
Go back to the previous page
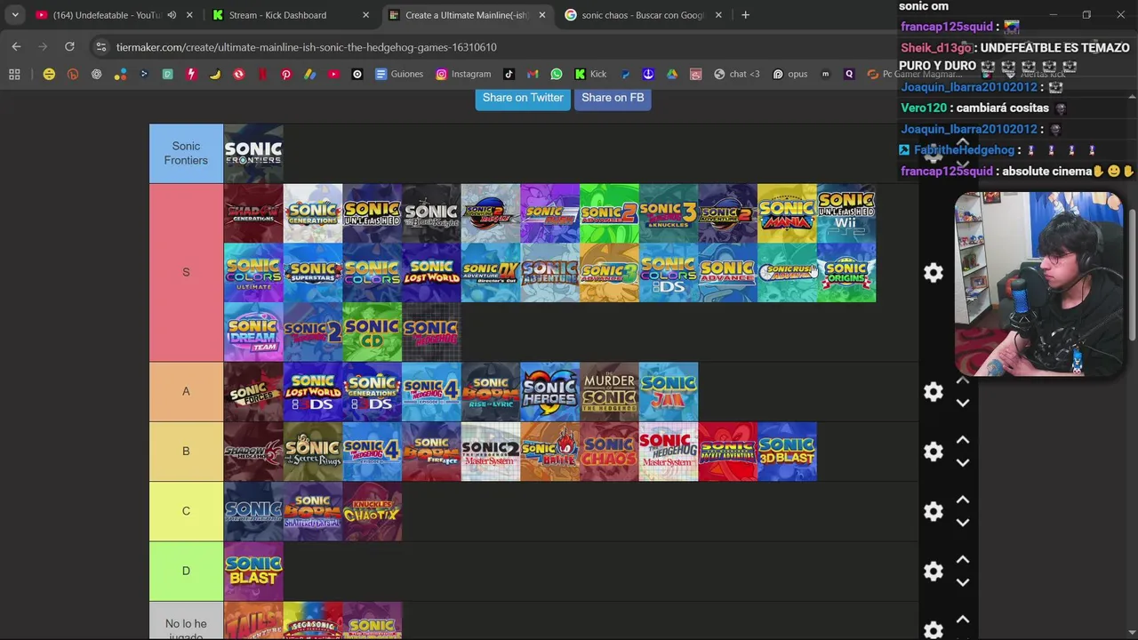16,46
